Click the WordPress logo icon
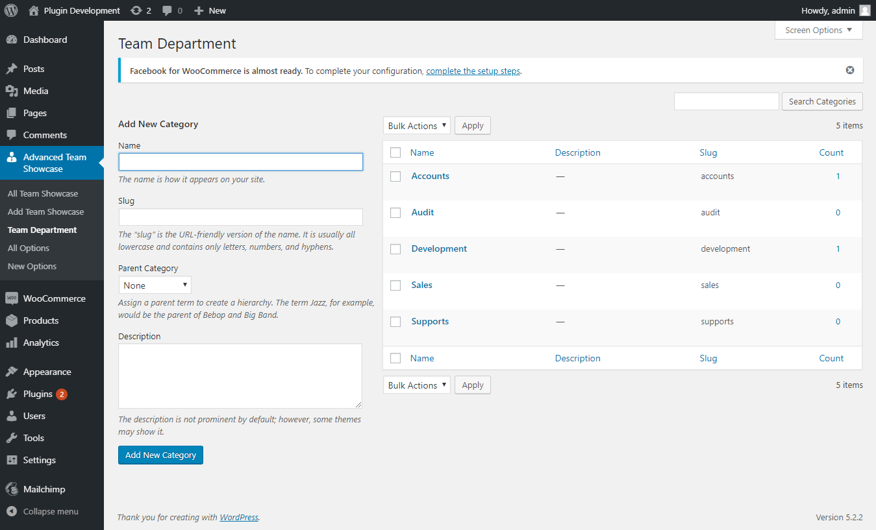The width and height of the screenshot is (876, 530). click(11, 10)
